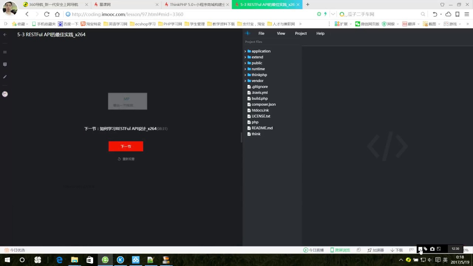Open the LICENSE.txt file

[259, 116]
